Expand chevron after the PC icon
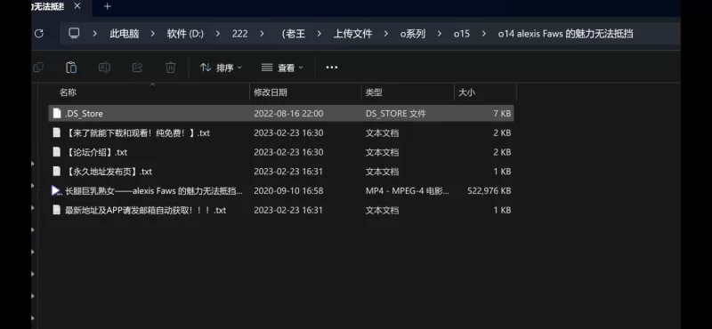 pyautogui.click(x=95, y=34)
